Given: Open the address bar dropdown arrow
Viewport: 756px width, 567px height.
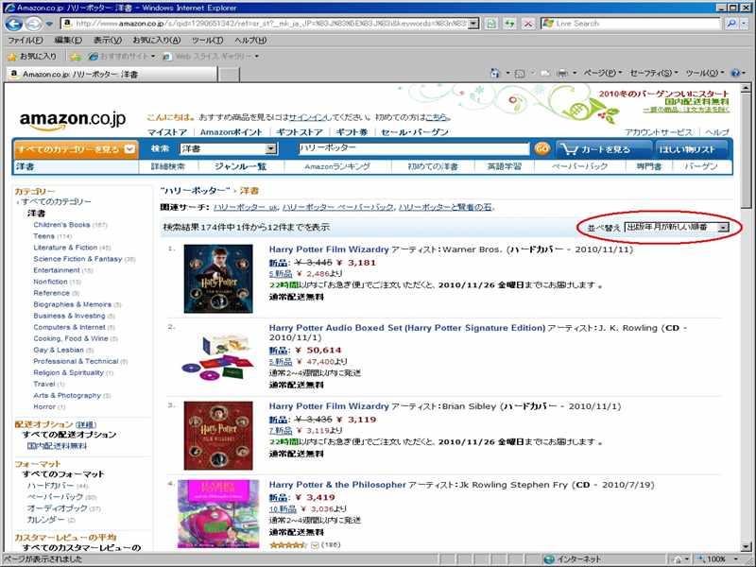Looking at the screenshot, I should pyautogui.click(x=473, y=23).
